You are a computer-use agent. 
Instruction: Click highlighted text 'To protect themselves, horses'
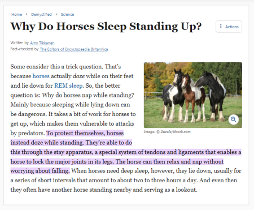(x=85, y=133)
